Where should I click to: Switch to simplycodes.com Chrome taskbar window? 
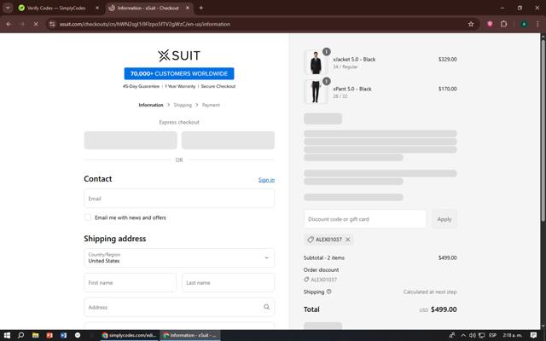pyautogui.click(x=129, y=335)
